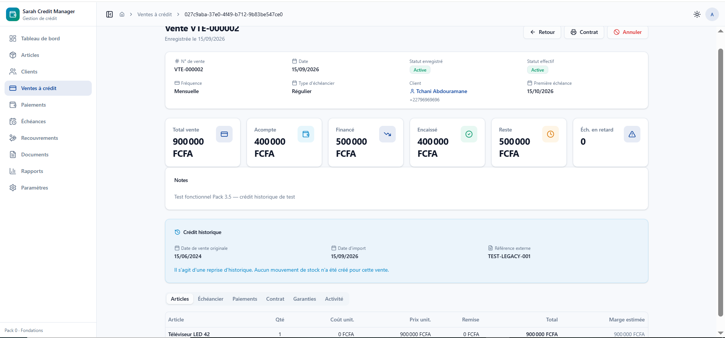
Task: Open the Activité tab
Action: coord(334,299)
